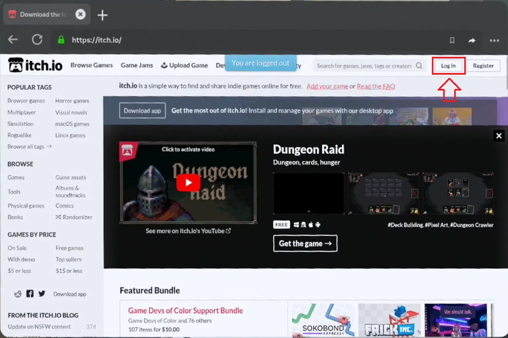Go back with the browser back arrow
Viewport: 508px width, 338px height.
tap(13, 40)
